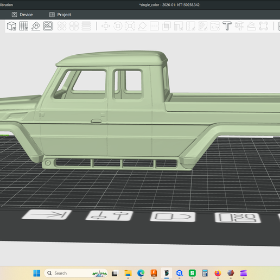
Task: Switch to the Project tab
Action: click(x=60, y=15)
